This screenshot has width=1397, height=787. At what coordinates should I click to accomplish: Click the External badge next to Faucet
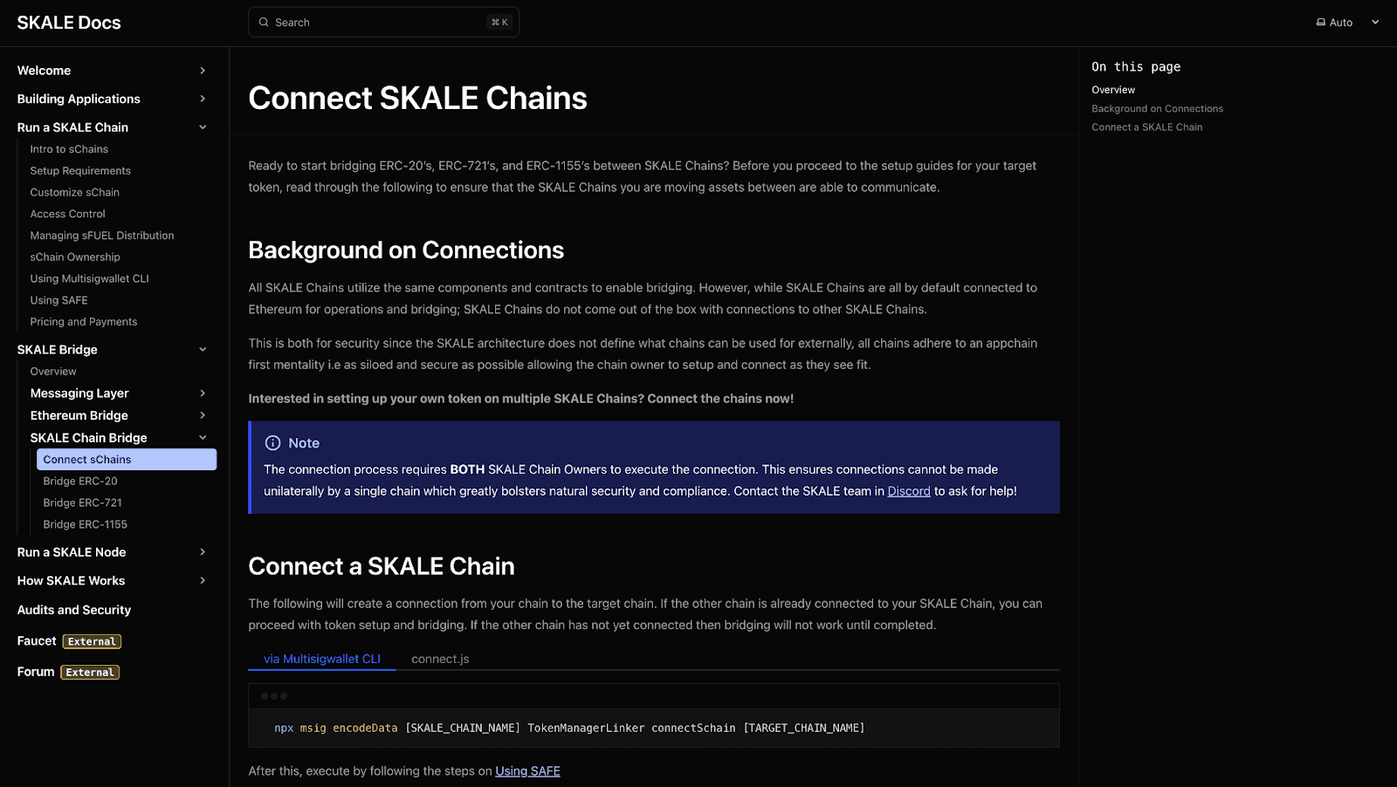(91, 640)
